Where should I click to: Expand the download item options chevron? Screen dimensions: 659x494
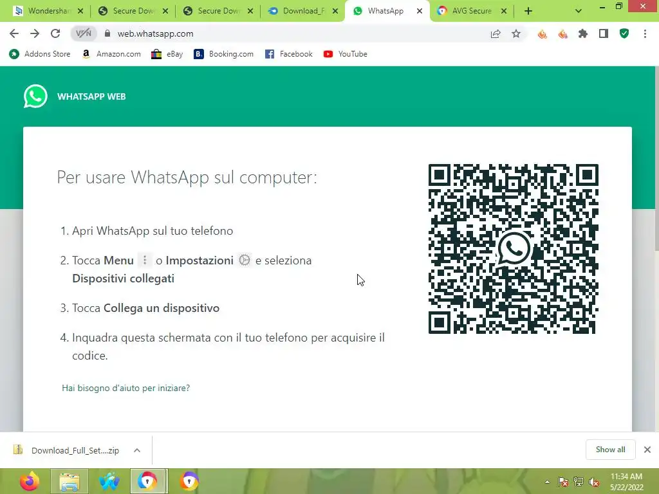(x=137, y=450)
